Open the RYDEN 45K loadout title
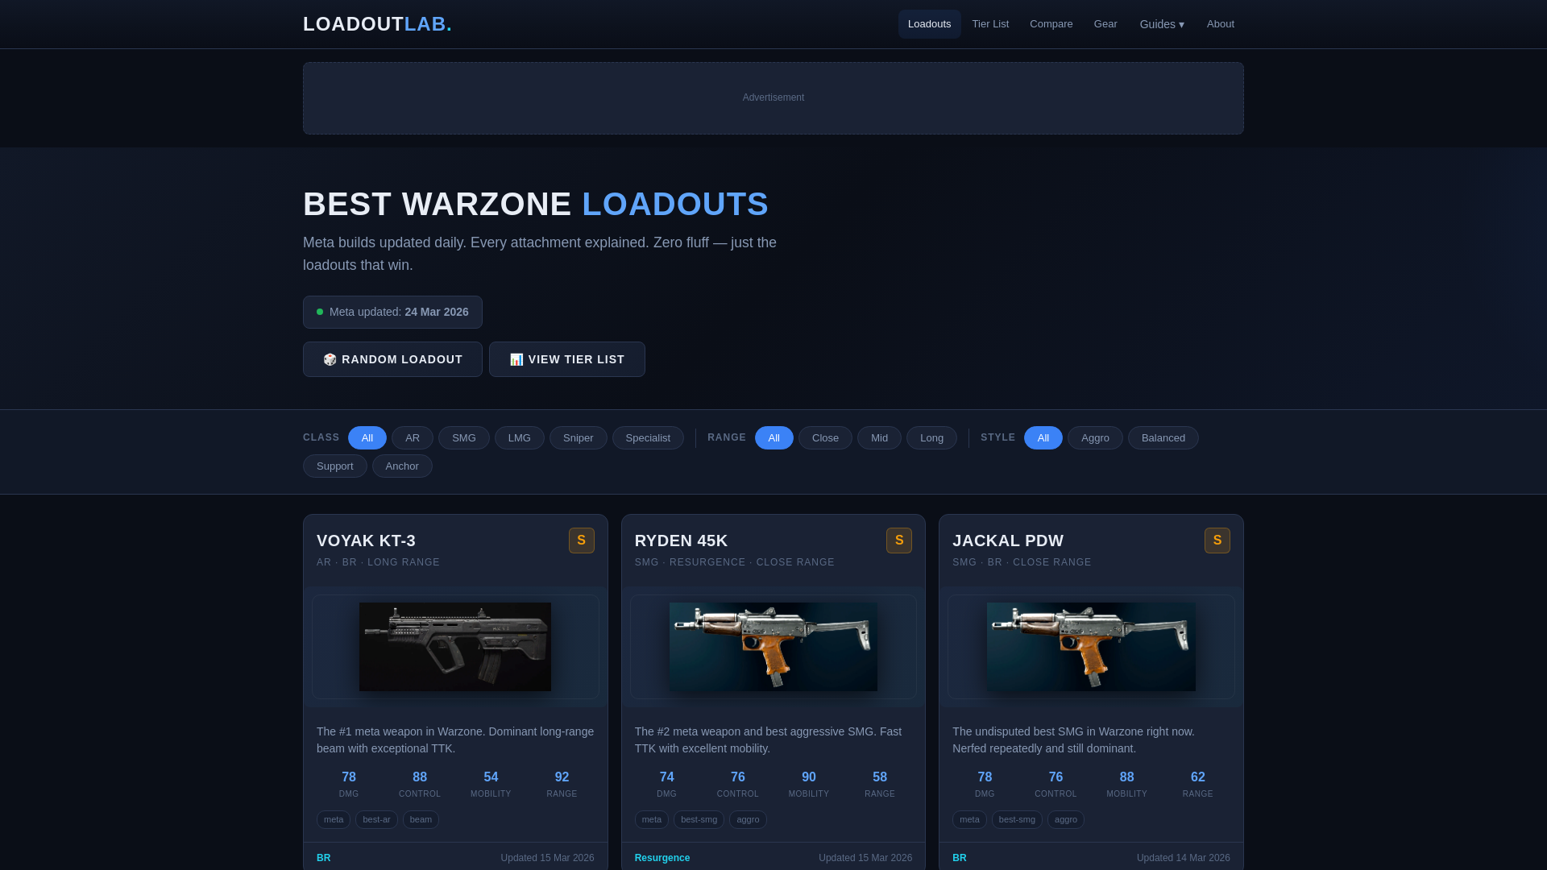 (x=681, y=541)
